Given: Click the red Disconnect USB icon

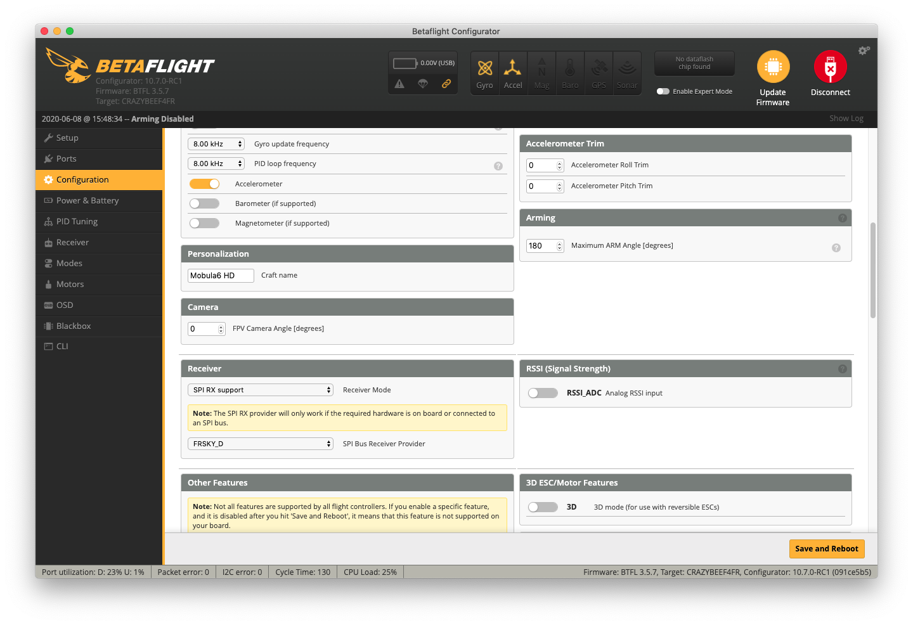Looking at the screenshot, I should [x=831, y=67].
